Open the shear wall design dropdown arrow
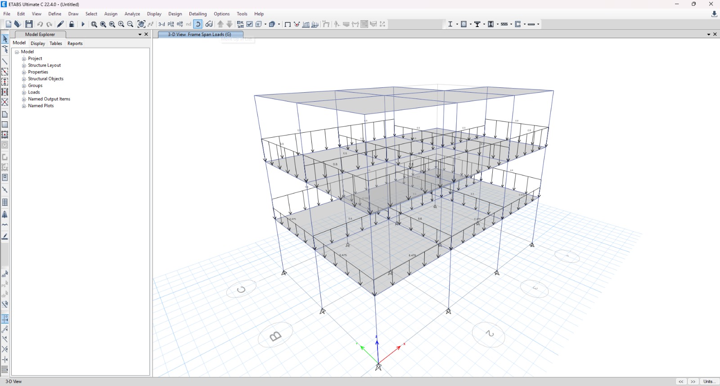 coord(525,24)
